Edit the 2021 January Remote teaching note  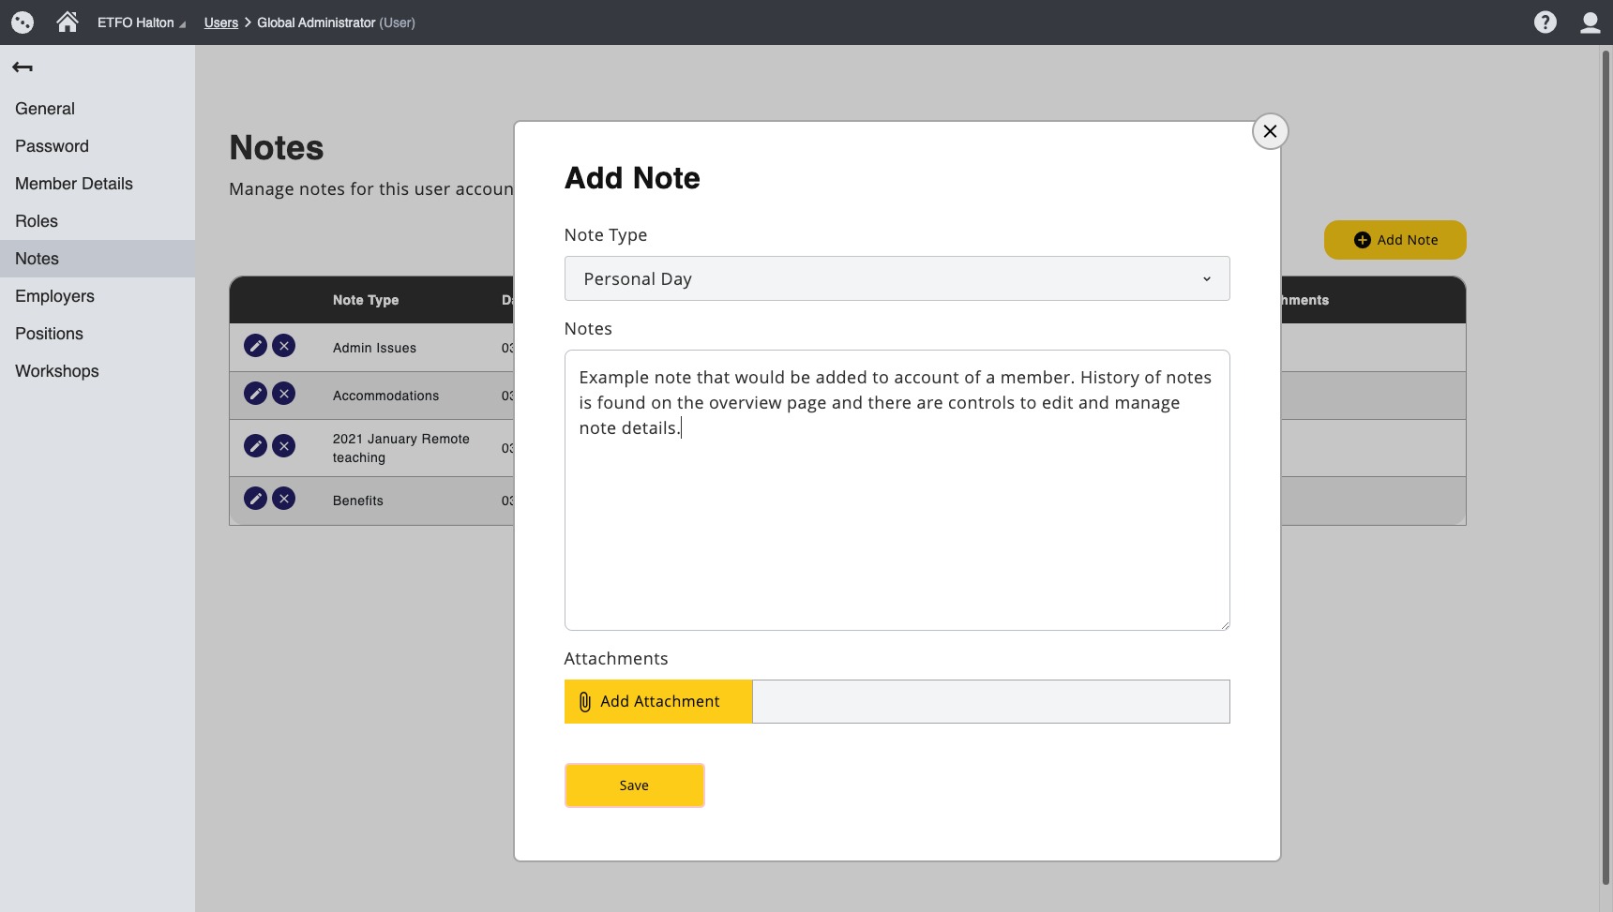(x=255, y=447)
